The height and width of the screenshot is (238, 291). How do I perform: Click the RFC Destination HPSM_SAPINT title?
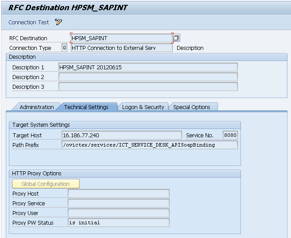point(68,8)
